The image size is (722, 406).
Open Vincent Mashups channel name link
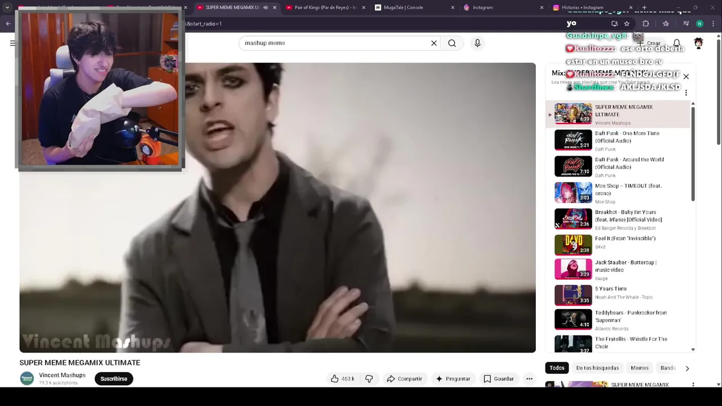point(62,375)
